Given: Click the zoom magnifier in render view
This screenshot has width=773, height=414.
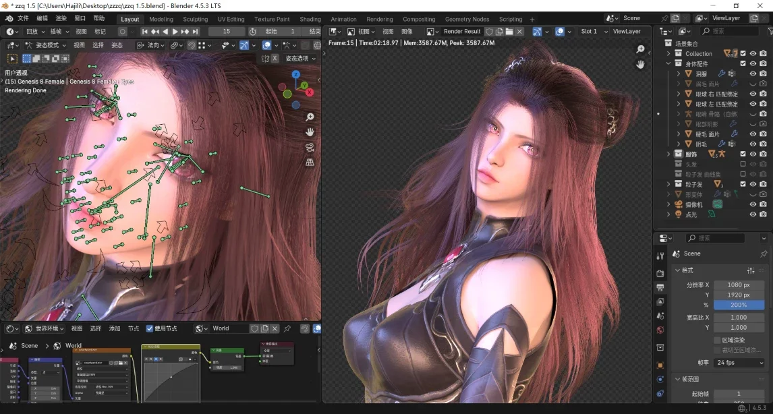Looking at the screenshot, I should click(x=640, y=49).
